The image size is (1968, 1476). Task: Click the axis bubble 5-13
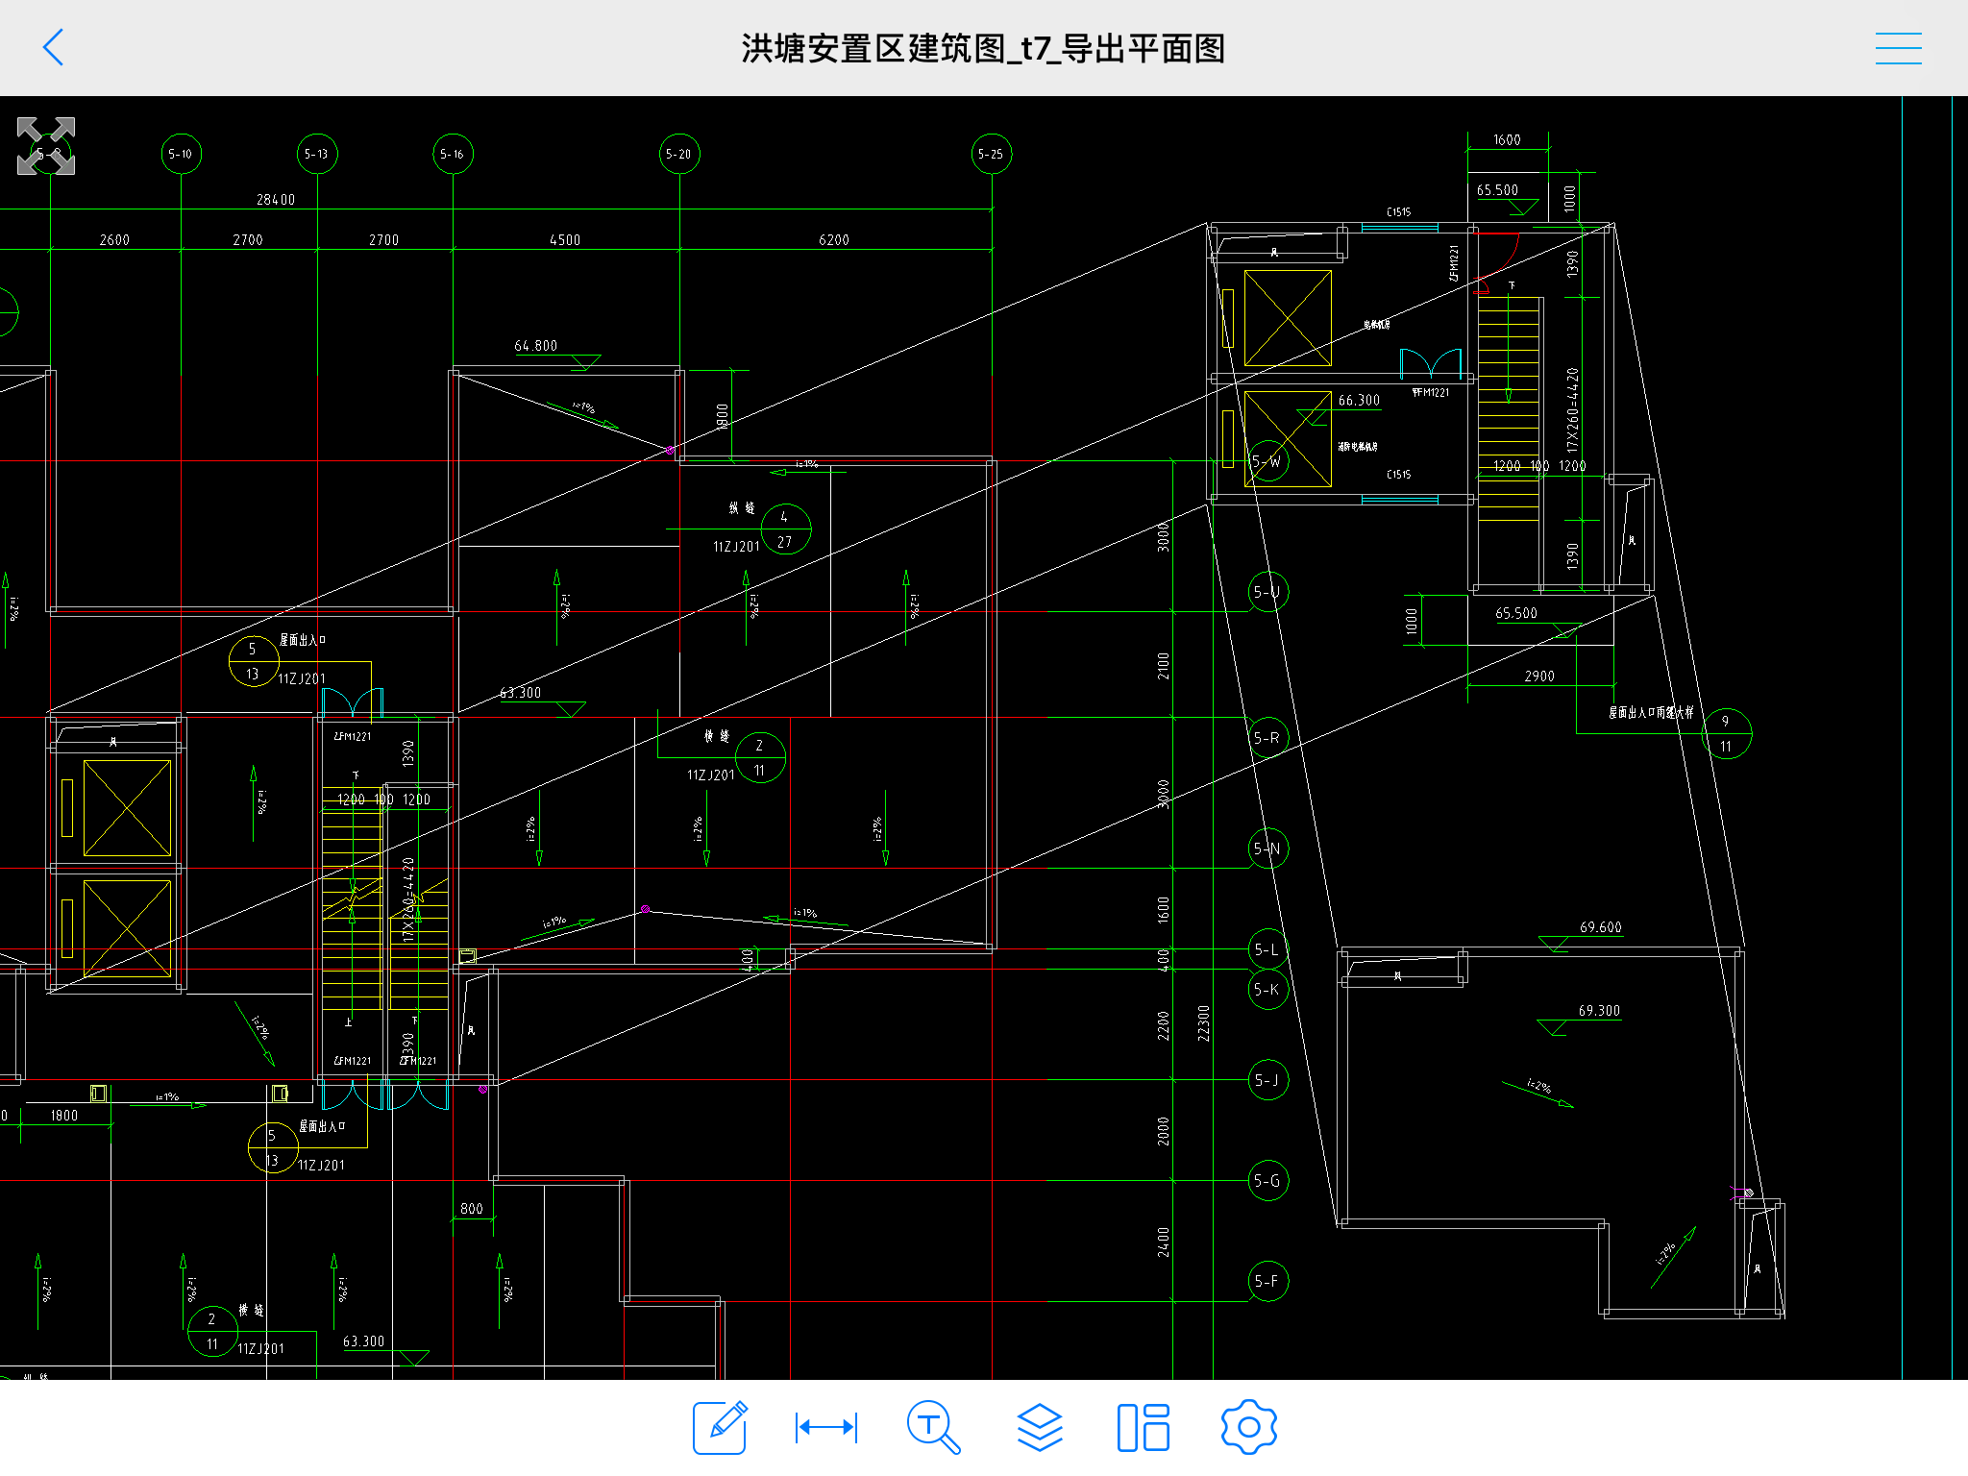tap(317, 154)
